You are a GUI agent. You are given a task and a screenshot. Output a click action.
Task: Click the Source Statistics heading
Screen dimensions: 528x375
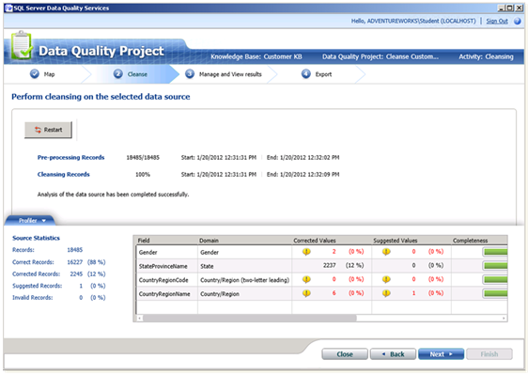(36, 238)
